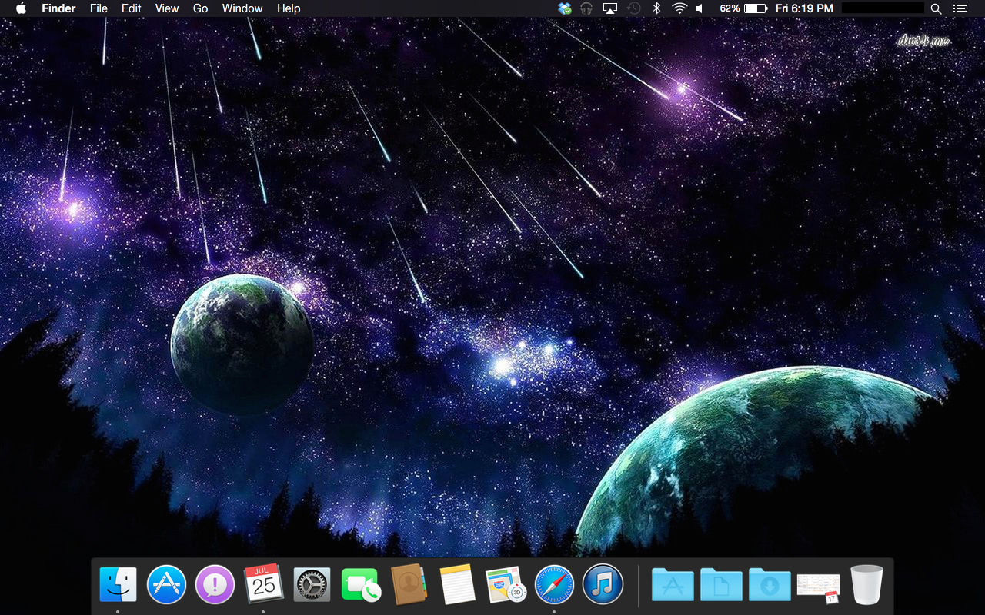Viewport: 985px width, 615px height.
Task: Open the View menu
Action: pyautogui.click(x=167, y=8)
